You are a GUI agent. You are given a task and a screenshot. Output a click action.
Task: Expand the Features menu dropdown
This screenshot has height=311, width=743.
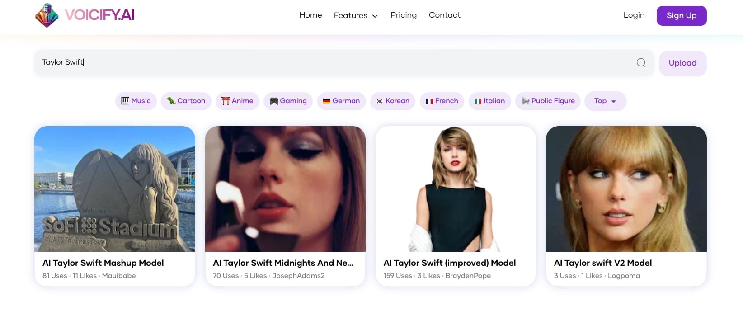point(356,15)
